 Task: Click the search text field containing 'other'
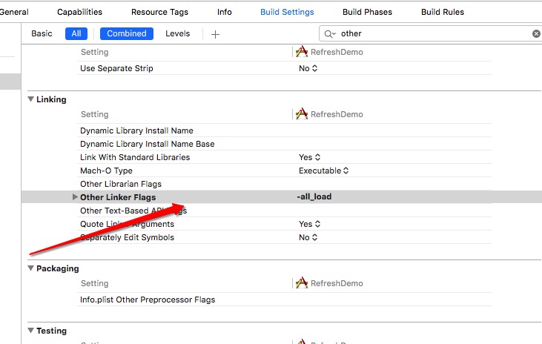430,34
